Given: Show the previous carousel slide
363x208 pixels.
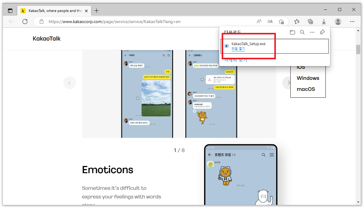Looking at the screenshot, I should click(70, 83).
